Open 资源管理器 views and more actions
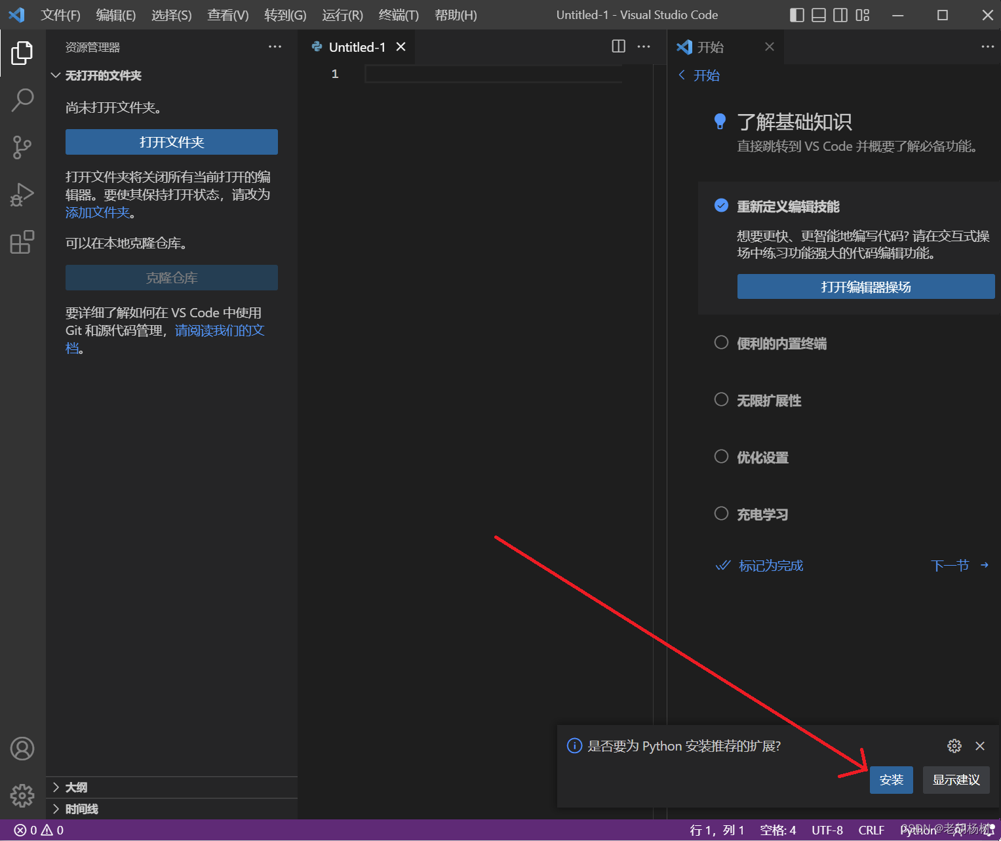This screenshot has width=1001, height=841. pos(275,47)
